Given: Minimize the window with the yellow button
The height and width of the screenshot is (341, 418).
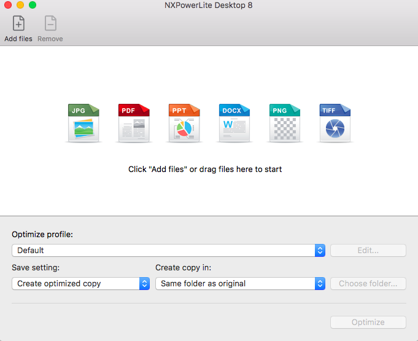Looking at the screenshot, I should coord(20,5).
